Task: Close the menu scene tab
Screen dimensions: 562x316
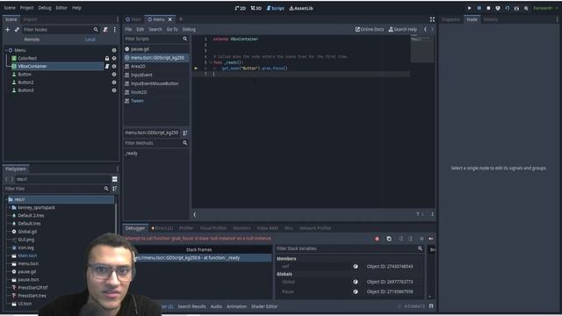Action: [169, 19]
